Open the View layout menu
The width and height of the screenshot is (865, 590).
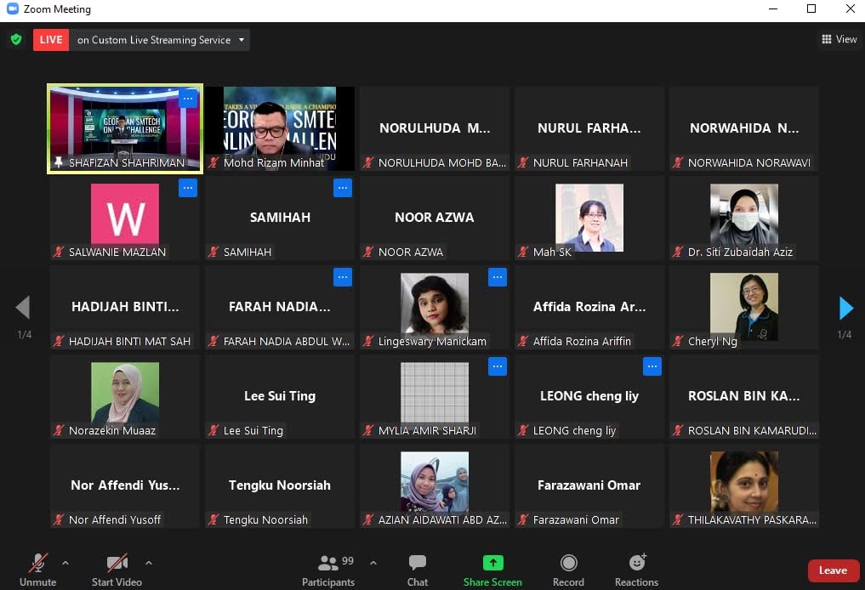[x=839, y=39]
